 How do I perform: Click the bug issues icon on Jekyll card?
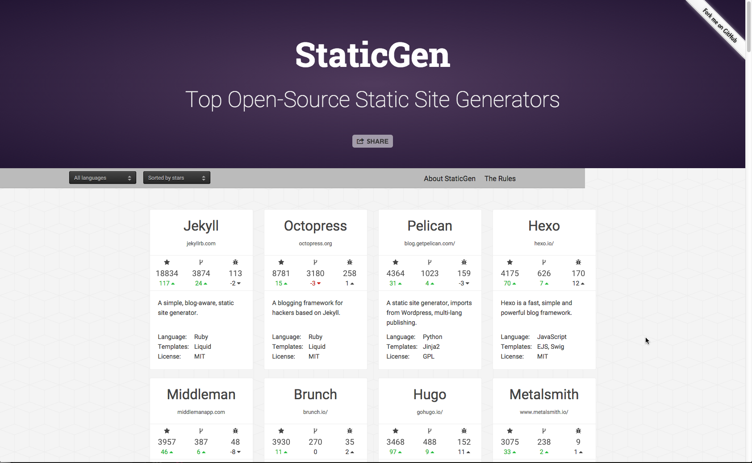pyautogui.click(x=235, y=262)
